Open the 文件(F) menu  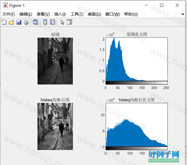tap(9, 14)
